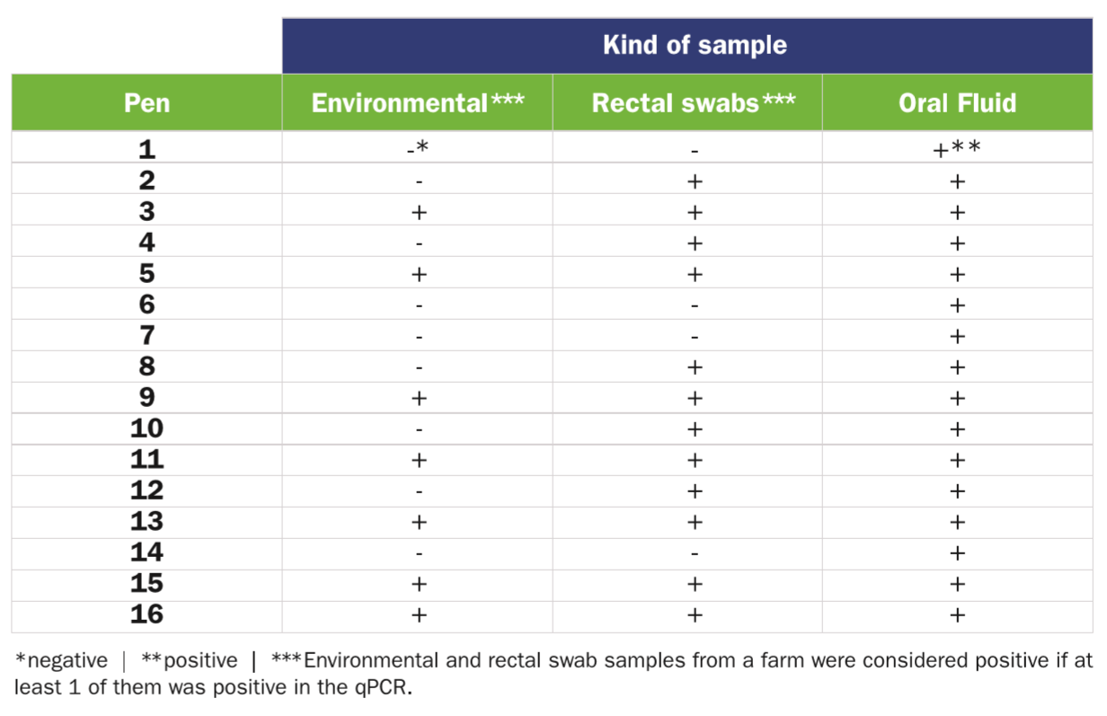Select the 'Pen' column header
Image resolution: width=1107 pixels, height=716 pixels.
point(146,102)
